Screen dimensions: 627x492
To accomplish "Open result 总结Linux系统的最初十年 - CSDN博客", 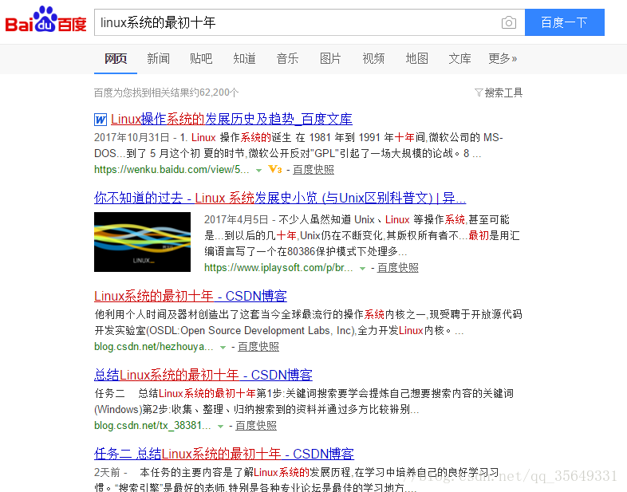I will (x=203, y=375).
